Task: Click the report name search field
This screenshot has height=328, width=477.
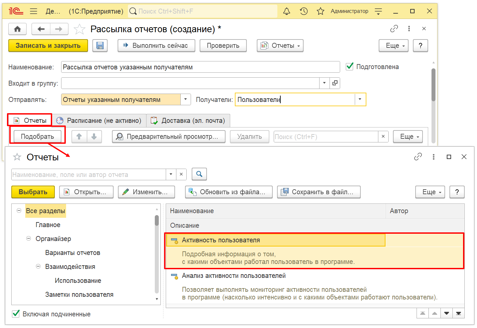Action: pyautogui.click(x=89, y=174)
